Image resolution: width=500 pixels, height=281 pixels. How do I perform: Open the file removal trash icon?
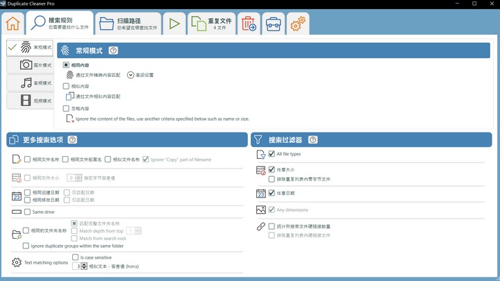coord(248,24)
